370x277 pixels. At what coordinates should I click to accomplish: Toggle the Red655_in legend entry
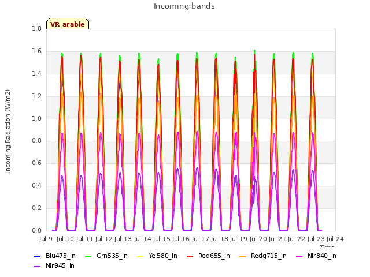tap(208, 256)
